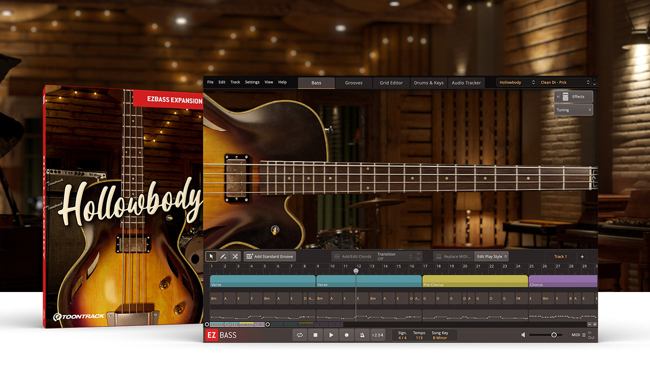Screen dimensions: 650x365
Task: Click the Tempo 113 value
Action: 419,335
